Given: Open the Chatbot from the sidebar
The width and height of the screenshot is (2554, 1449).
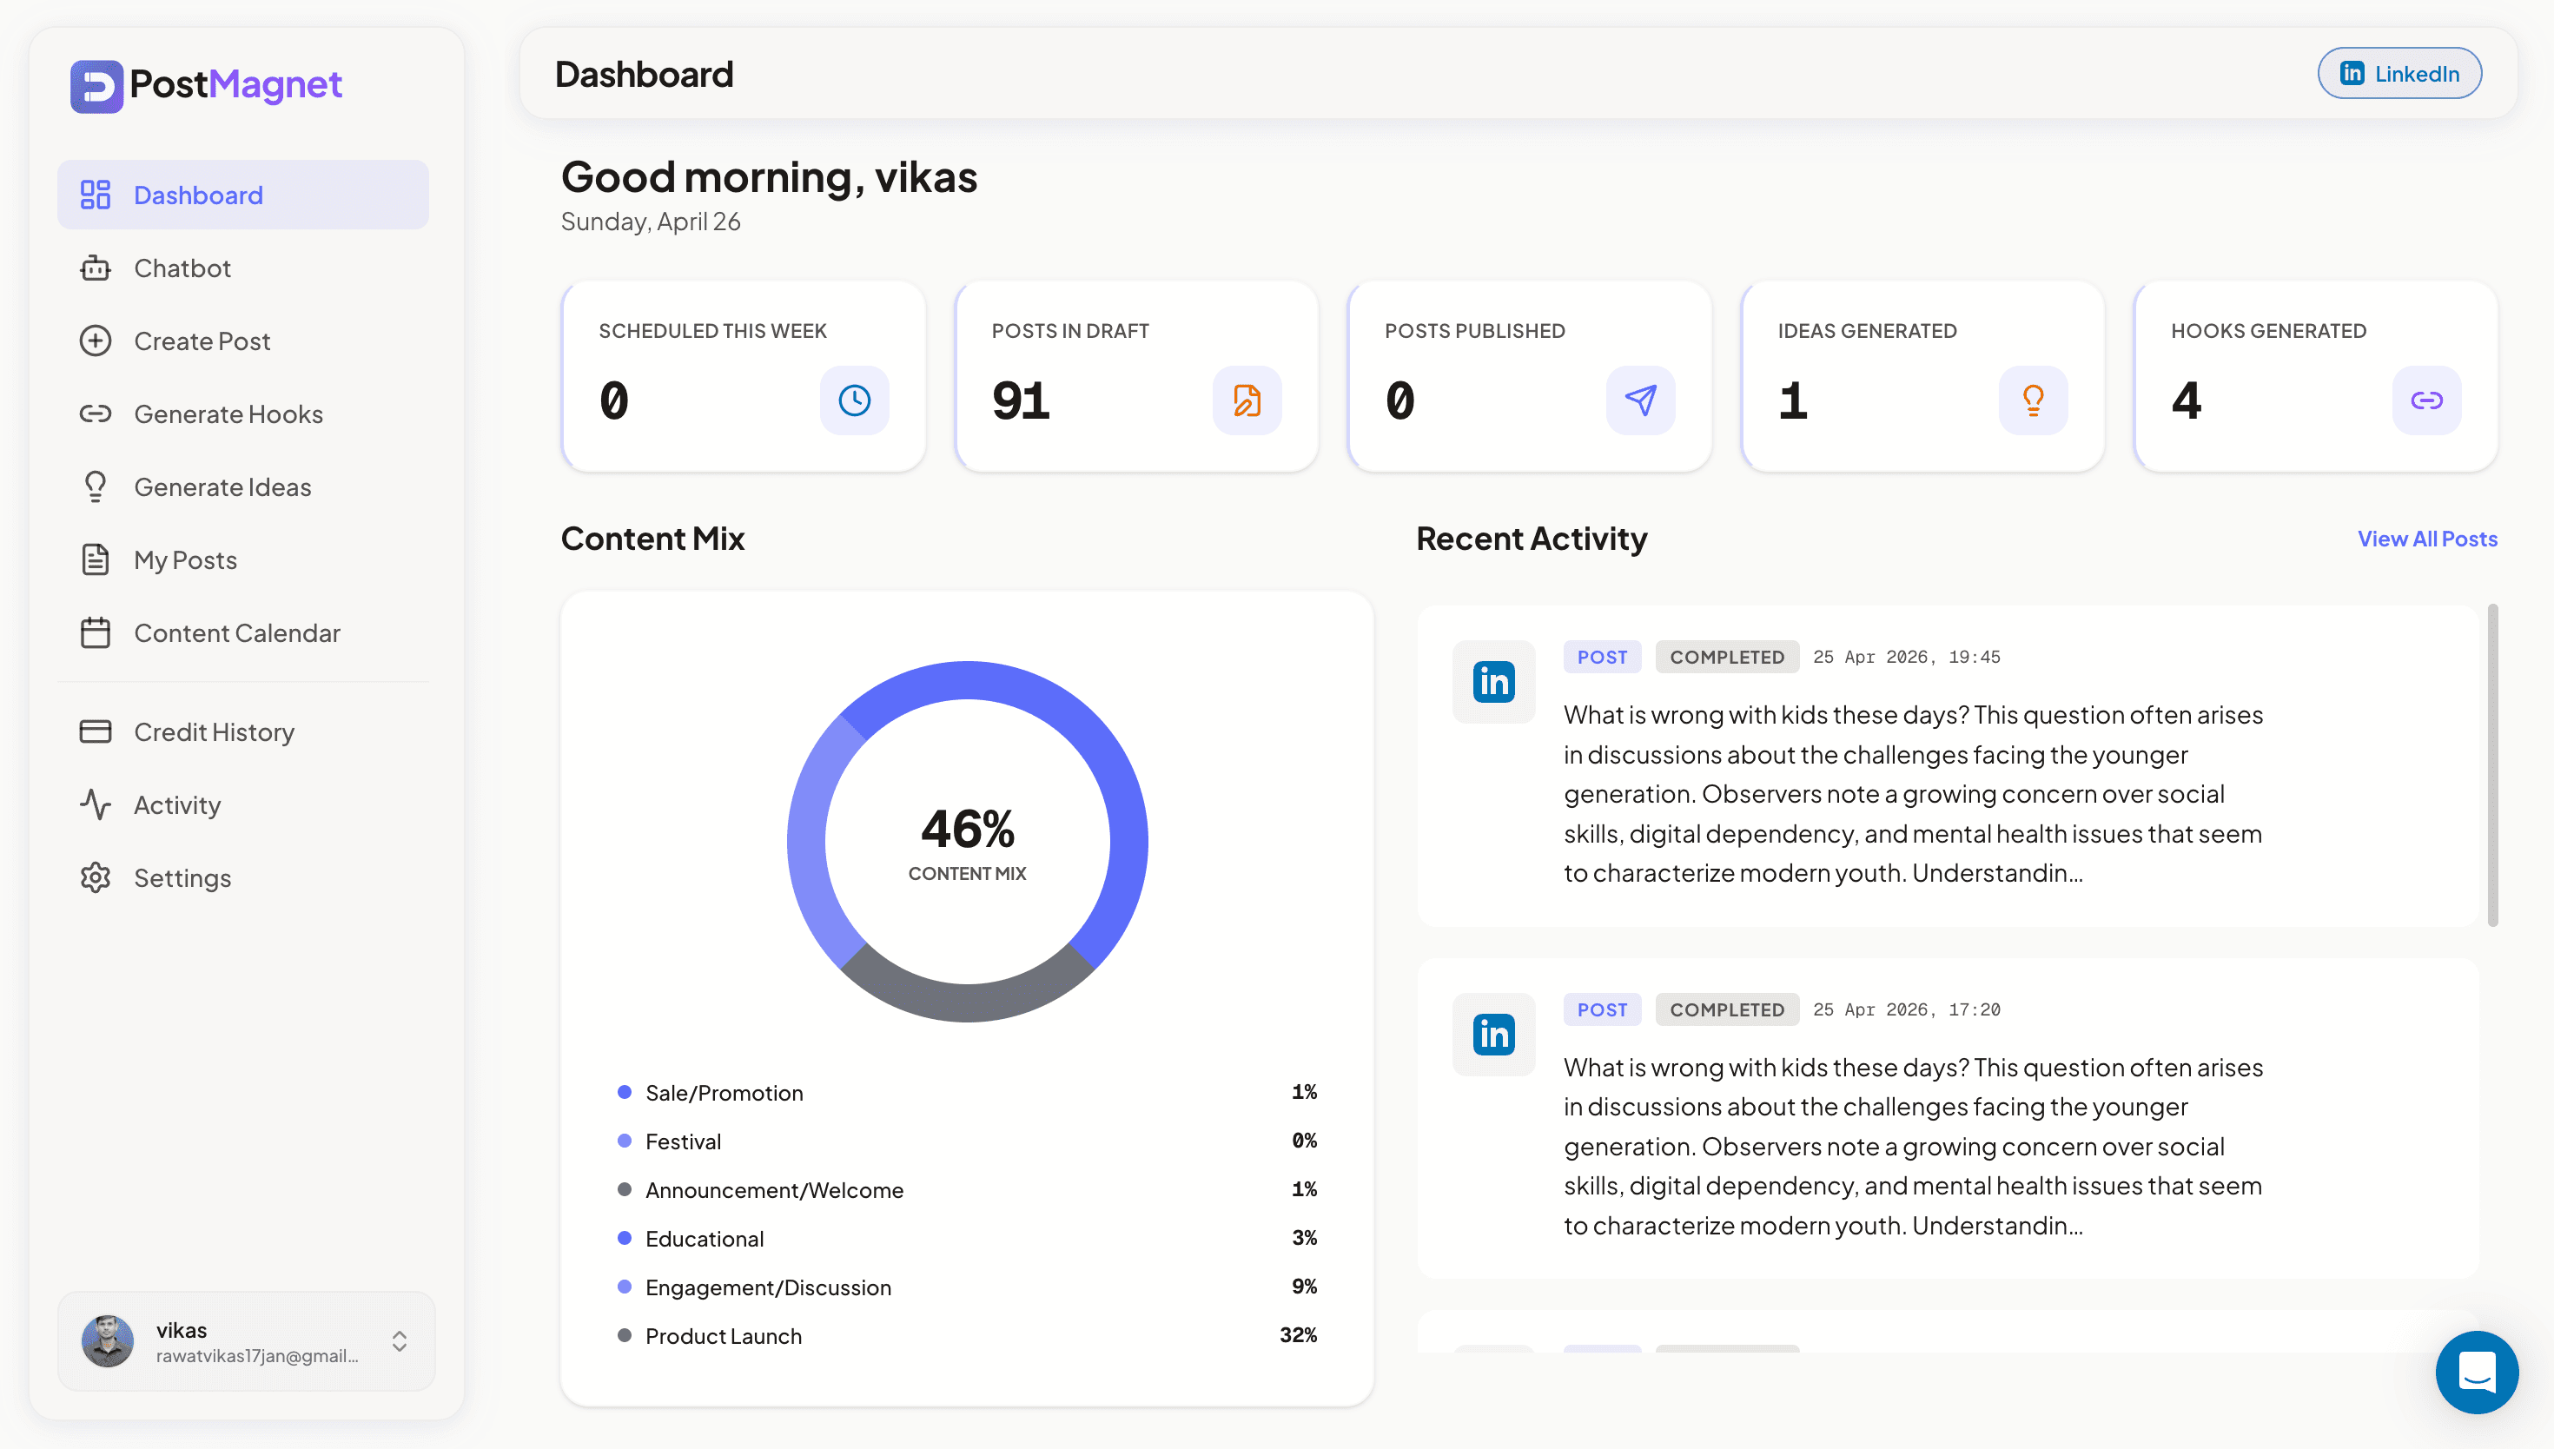Looking at the screenshot, I should tap(96, 268).
